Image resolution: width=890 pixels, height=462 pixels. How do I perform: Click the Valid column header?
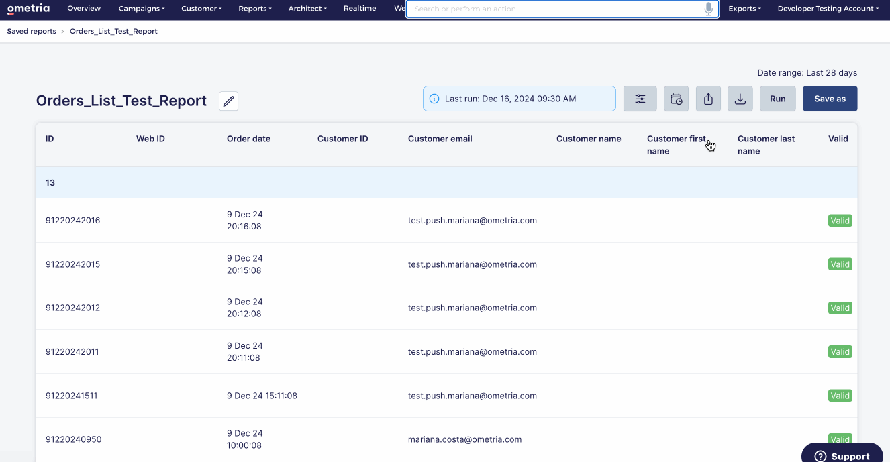(838, 139)
